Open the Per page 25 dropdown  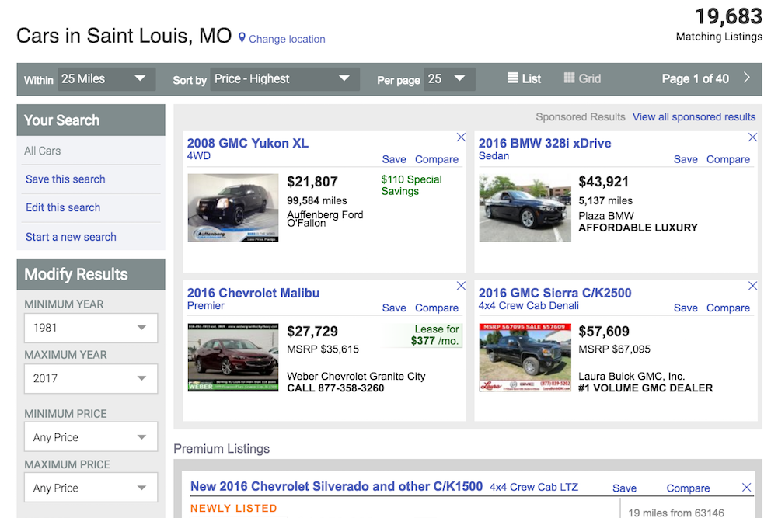449,78
